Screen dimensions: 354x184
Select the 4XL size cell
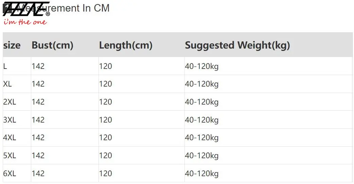click(x=10, y=137)
